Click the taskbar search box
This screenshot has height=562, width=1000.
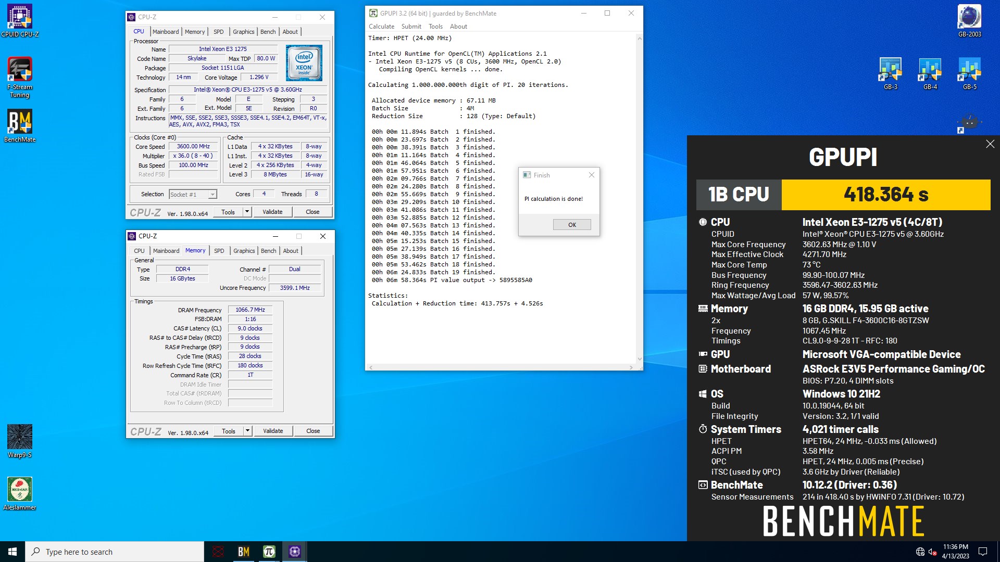(x=115, y=552)
